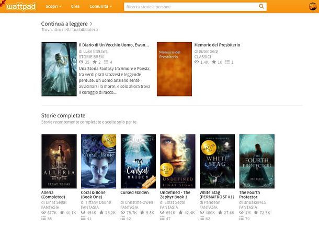Expand the Comunità dropdown menu

(100, 6)
